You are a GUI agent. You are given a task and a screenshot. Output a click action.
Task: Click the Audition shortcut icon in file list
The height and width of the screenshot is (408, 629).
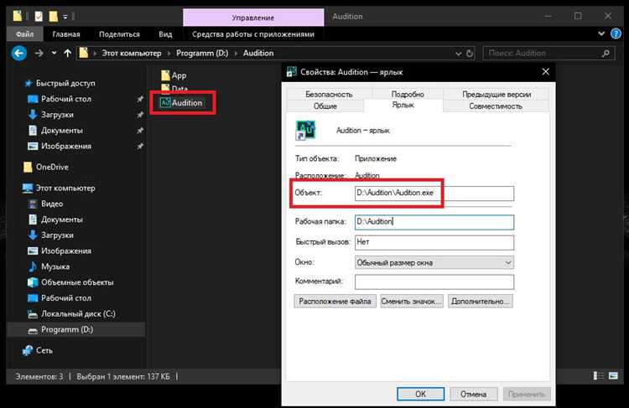click(164, 102)
